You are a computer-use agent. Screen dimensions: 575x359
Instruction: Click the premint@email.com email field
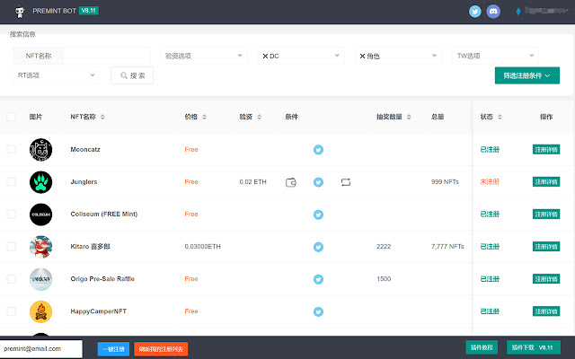click(x=41, y=349)
